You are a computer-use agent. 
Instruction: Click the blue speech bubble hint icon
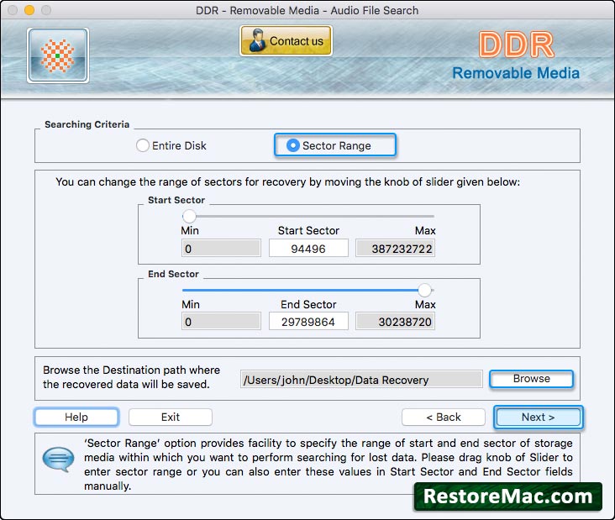[58, 459]
